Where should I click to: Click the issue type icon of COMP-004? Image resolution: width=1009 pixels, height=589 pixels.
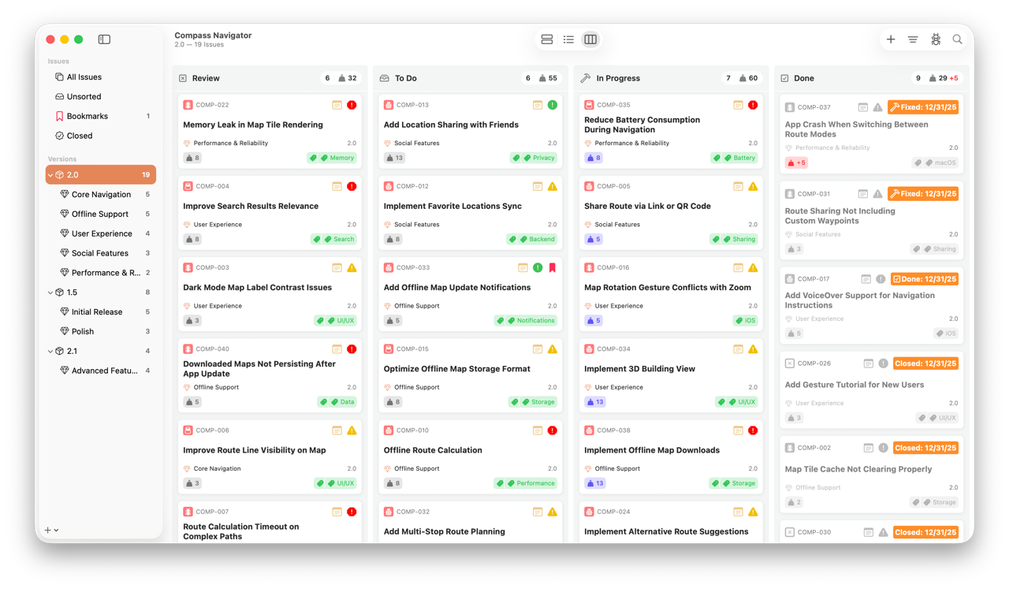(x=188, y=186)
